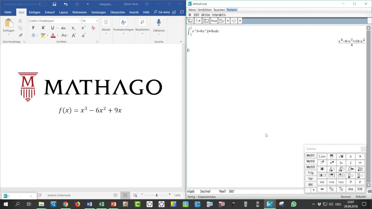The height and width of the screenshot is (209, 372).
Task: Click the empty input line in ClassPad
Action: click(x=188, y=50)
